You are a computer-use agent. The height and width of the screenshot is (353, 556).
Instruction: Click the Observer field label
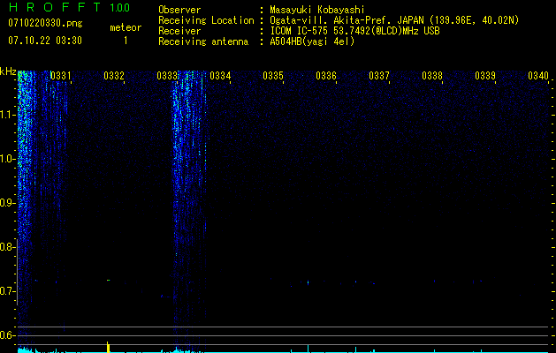point(179,10)
